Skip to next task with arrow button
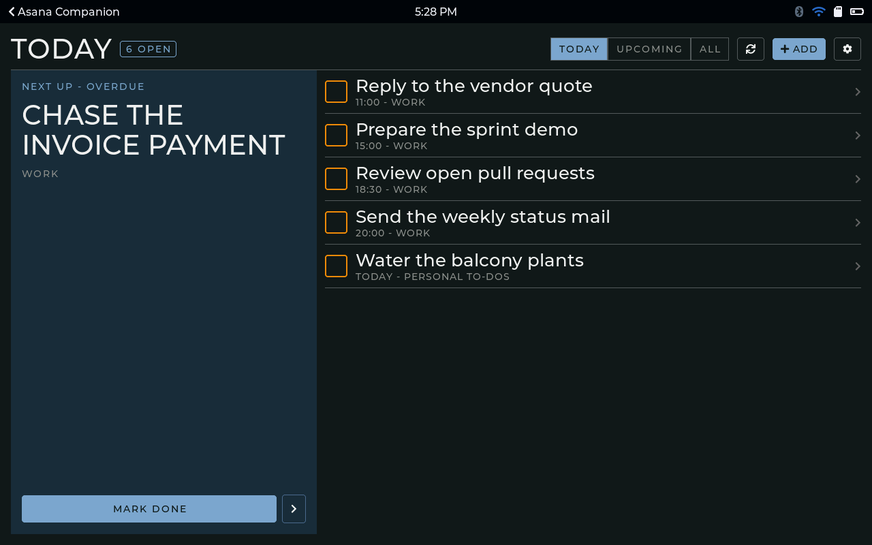872x545 pixels. pyautogui.click(x=294, y=509)
